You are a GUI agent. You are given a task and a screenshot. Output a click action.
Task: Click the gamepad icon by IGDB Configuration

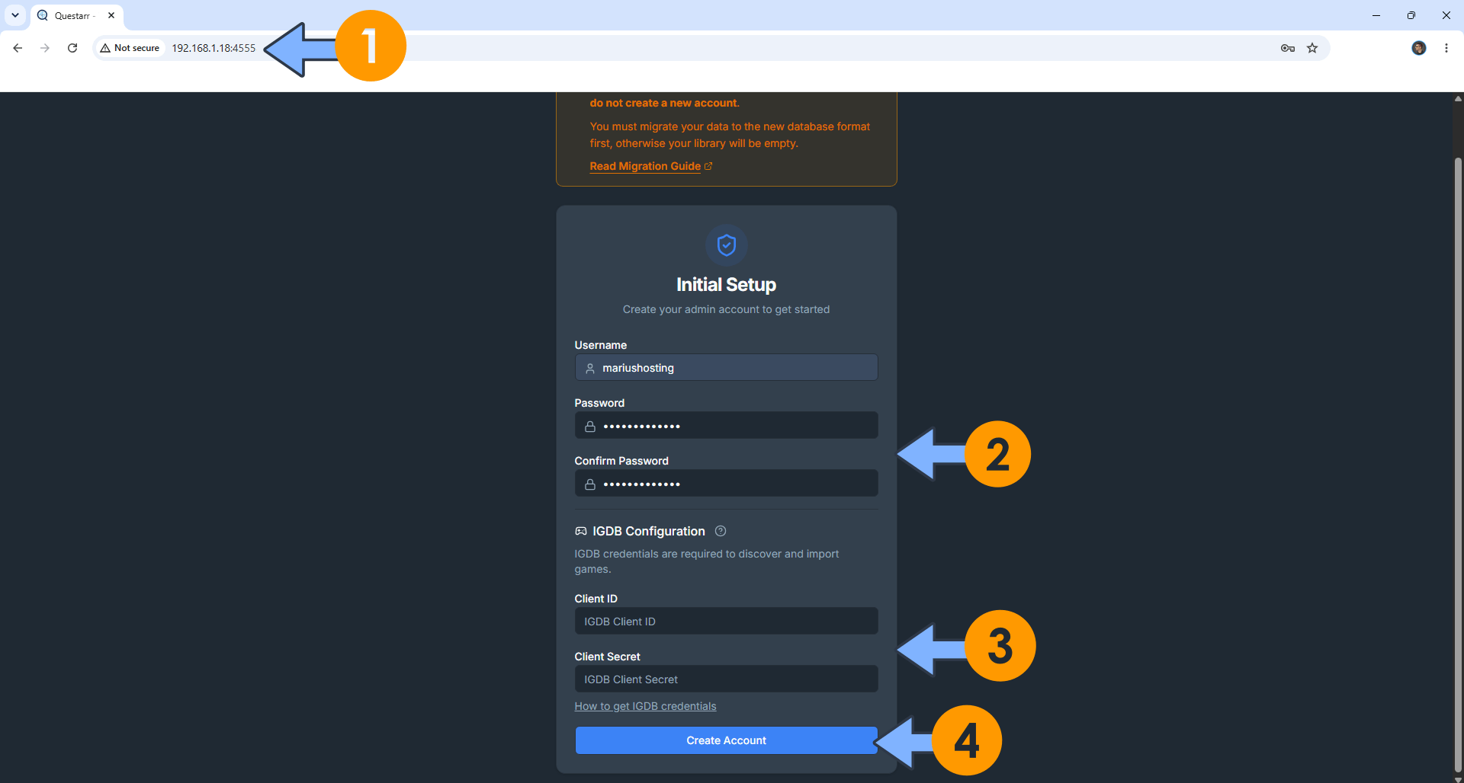click(x=581, y=532)
